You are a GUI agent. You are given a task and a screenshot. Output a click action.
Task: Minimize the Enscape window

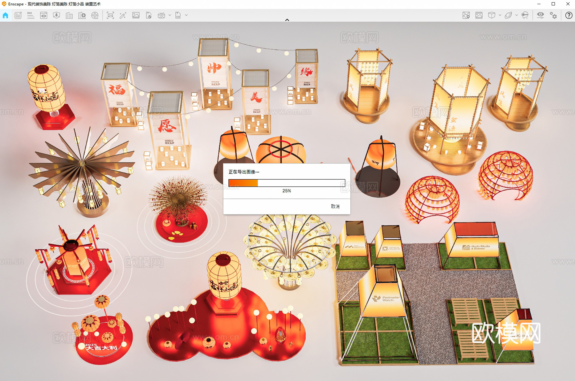click(539, 4)
